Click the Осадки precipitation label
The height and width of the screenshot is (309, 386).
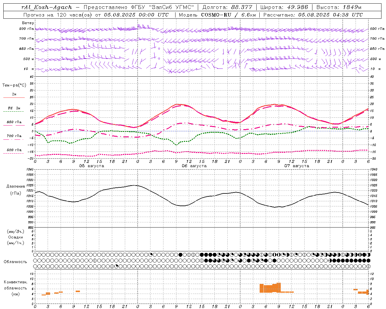16,237
